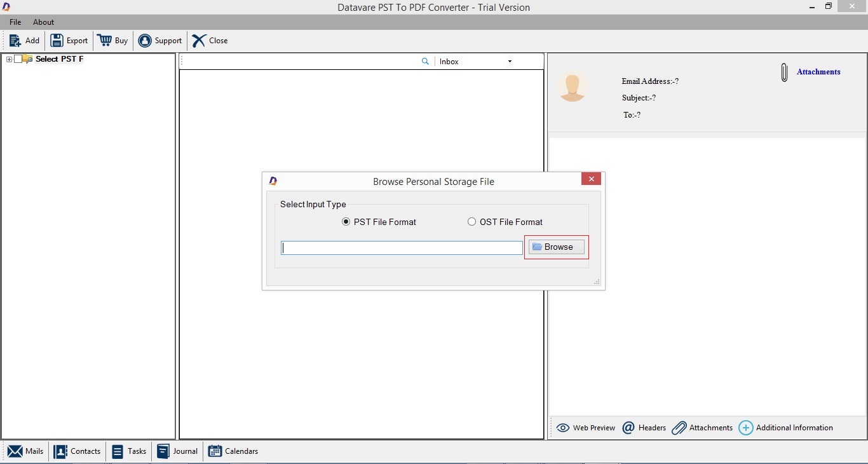The image size is (868, 464).
Task: Open the File menu
Action: pyautogui.click(x=15, y=22)
